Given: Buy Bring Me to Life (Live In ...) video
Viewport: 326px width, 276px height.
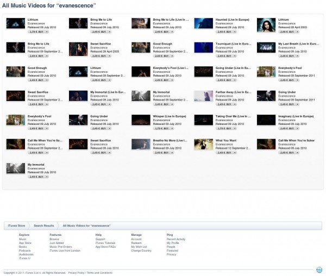Looking at the screenshot, I should pyautogui.click(x=161, y=32).
